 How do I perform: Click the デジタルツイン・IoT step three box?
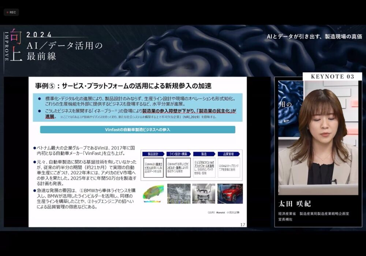click(204, 167)
